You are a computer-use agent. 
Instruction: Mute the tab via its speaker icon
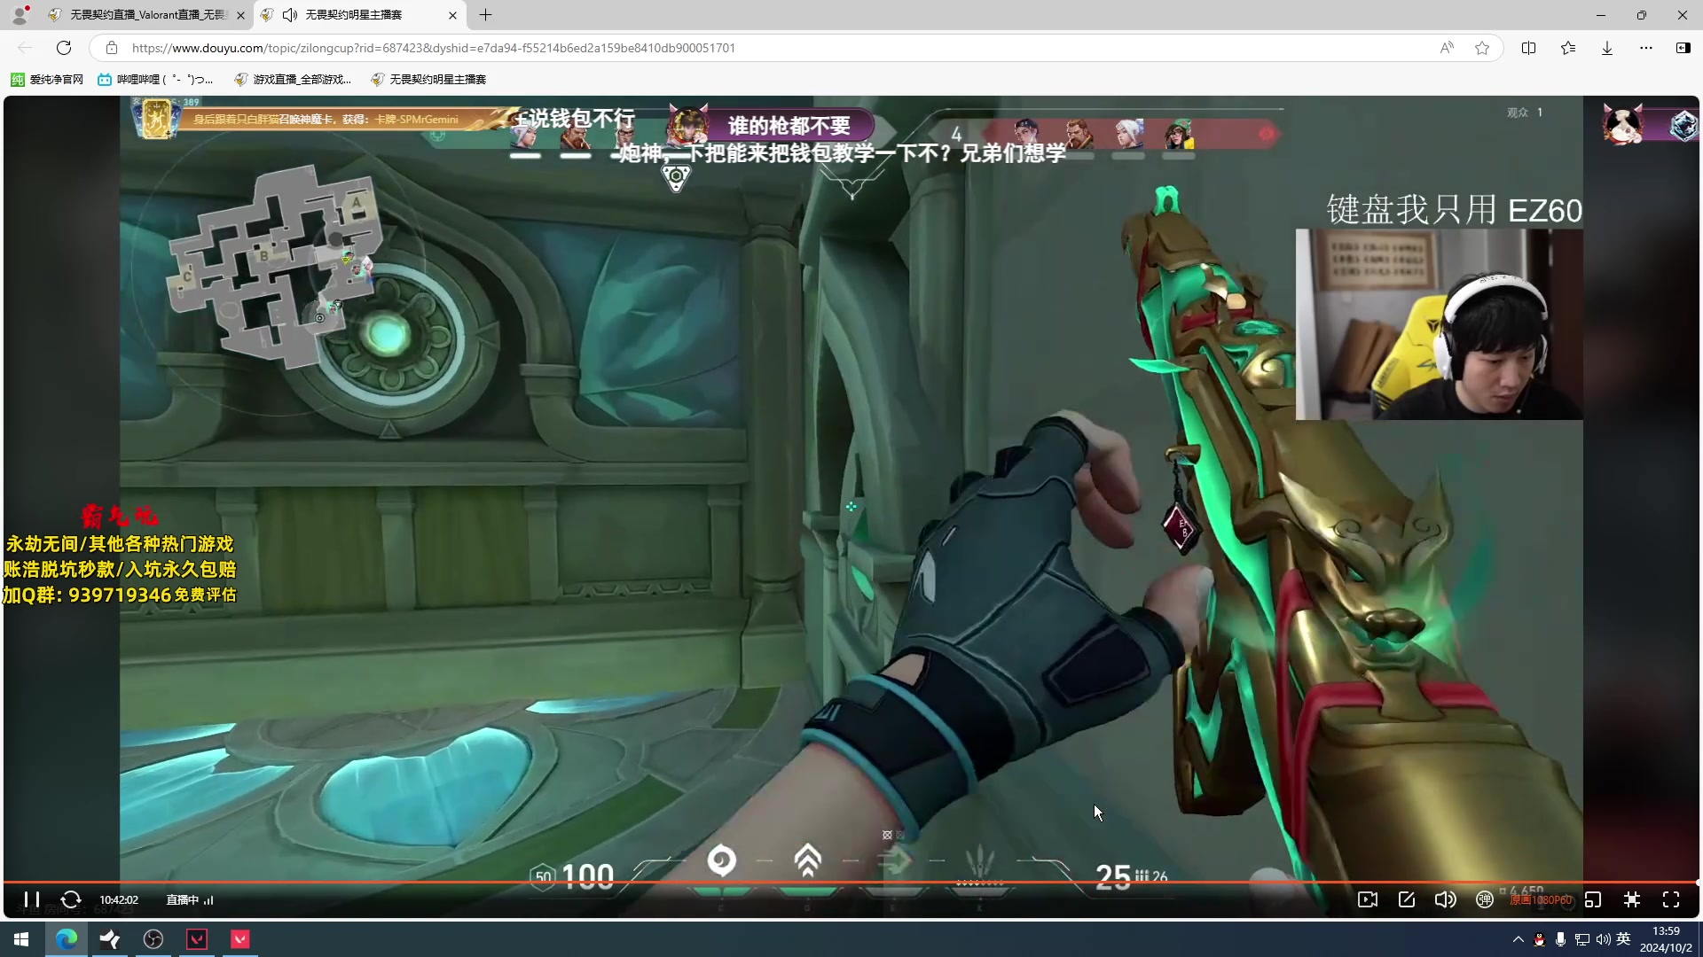[290, 15]
